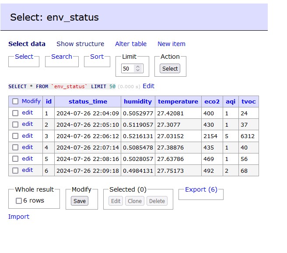
Task: Sort by the temperature column header
Action: (178, 101)
